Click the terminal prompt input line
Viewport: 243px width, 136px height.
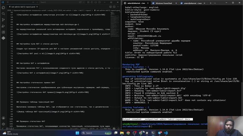tap(164, 125)
